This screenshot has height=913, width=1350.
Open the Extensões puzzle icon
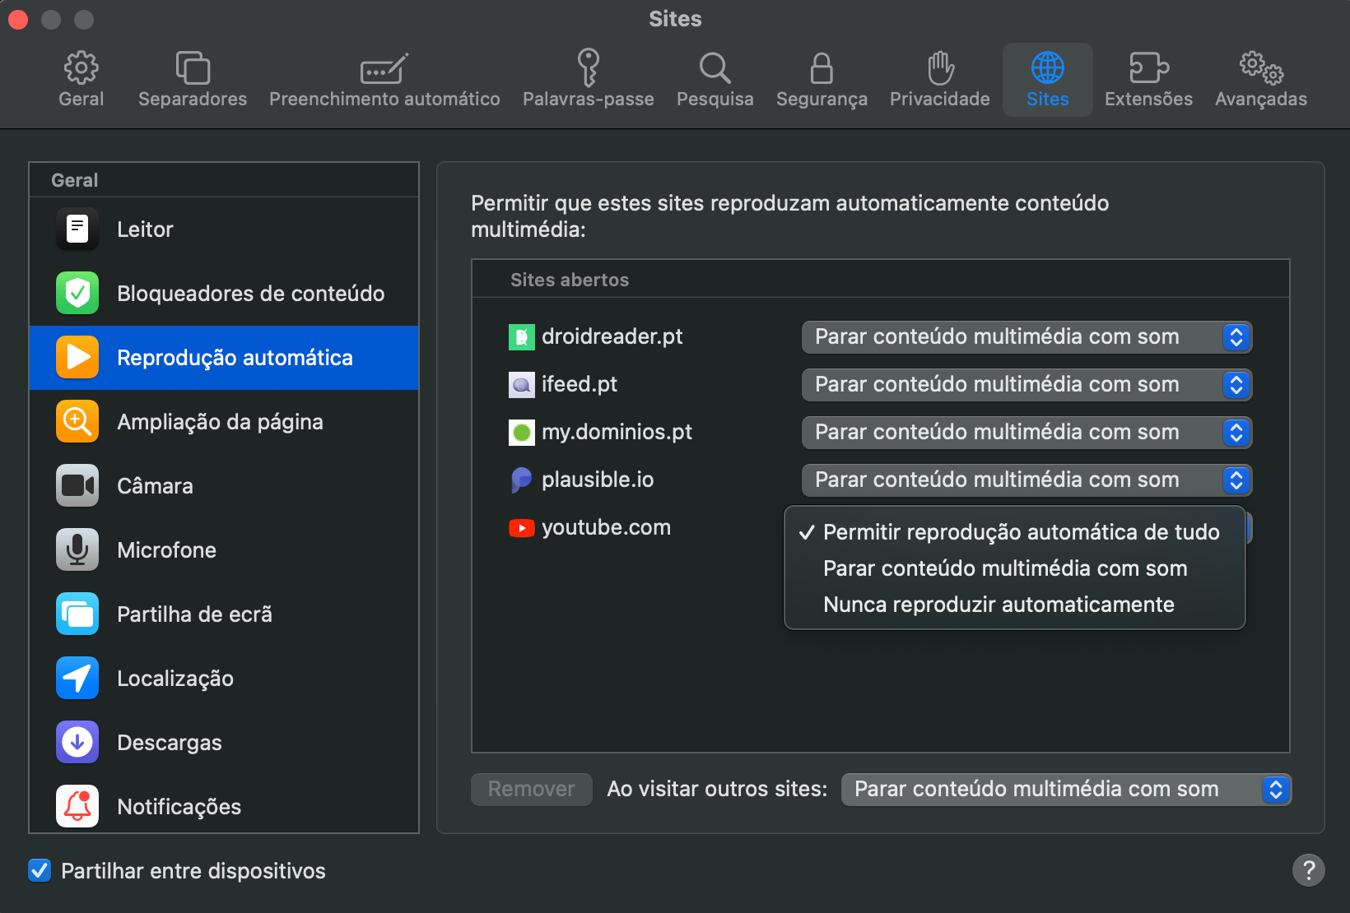click(x=1148, y=68)
